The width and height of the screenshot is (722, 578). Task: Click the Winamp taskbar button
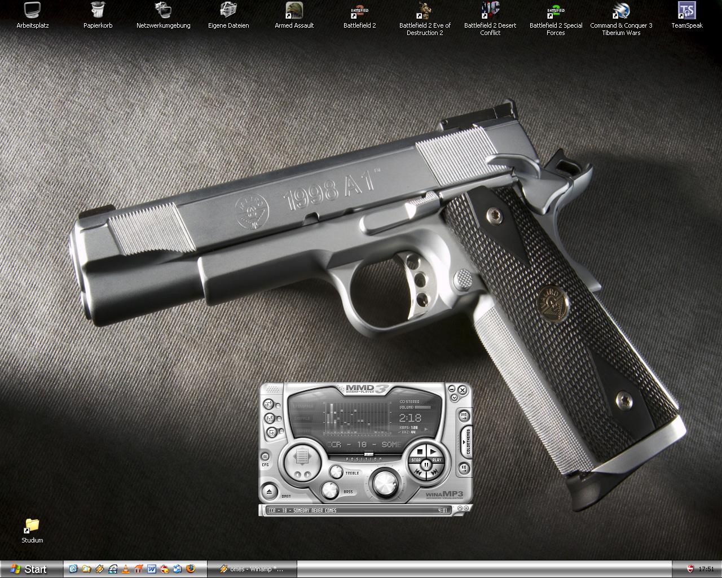click(251, 569)
